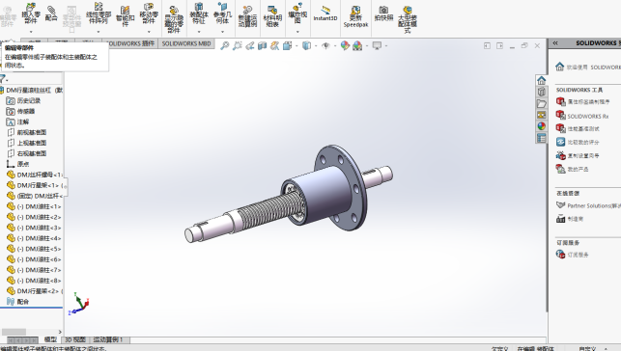Image resolution: width=621 pixels, height=351 pixels.
Task: Switch to the 模型 bottom tab
Action: pyautogui.click(x=50, y=339)
